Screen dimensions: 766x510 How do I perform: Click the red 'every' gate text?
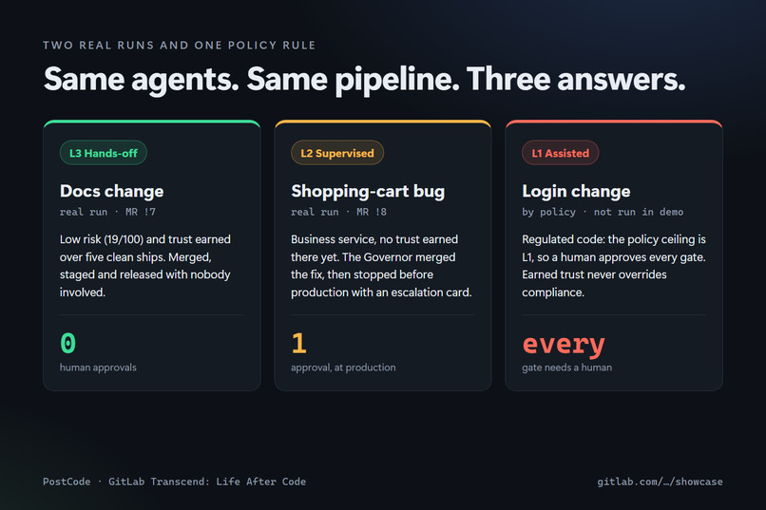click(x=564, y=345)
